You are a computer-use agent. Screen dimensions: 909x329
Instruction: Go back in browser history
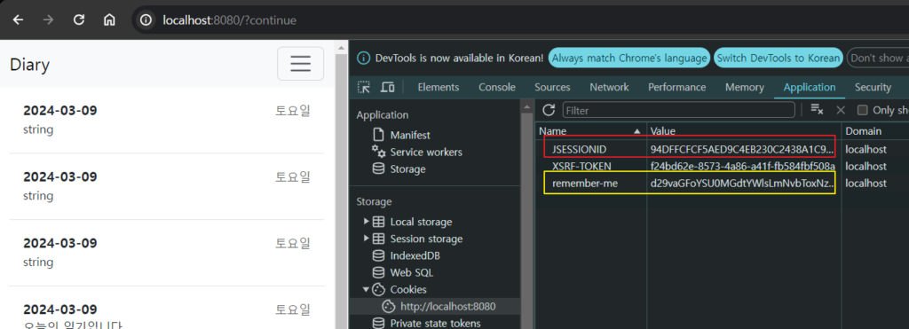coord(19,20)
